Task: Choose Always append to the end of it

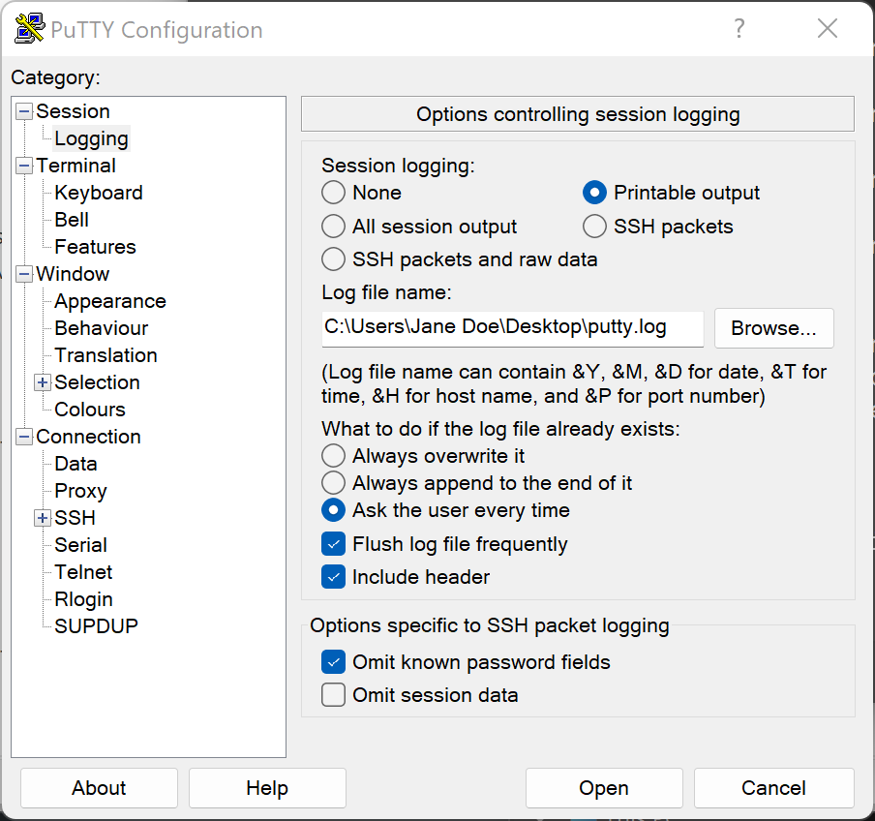Action: point(333,480)
